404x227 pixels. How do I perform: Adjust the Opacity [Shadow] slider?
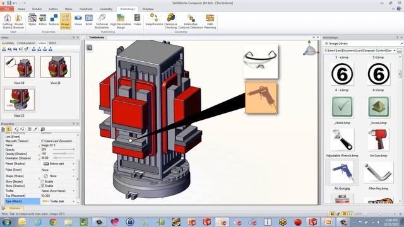(63, 154)
